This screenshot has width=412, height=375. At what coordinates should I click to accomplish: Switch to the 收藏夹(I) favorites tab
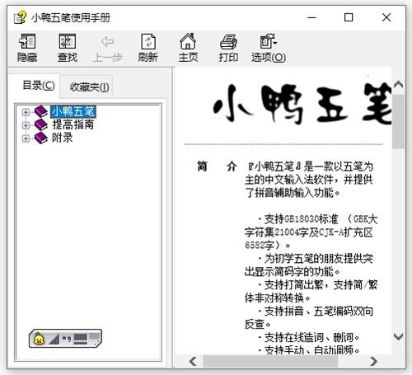[89, 87]
